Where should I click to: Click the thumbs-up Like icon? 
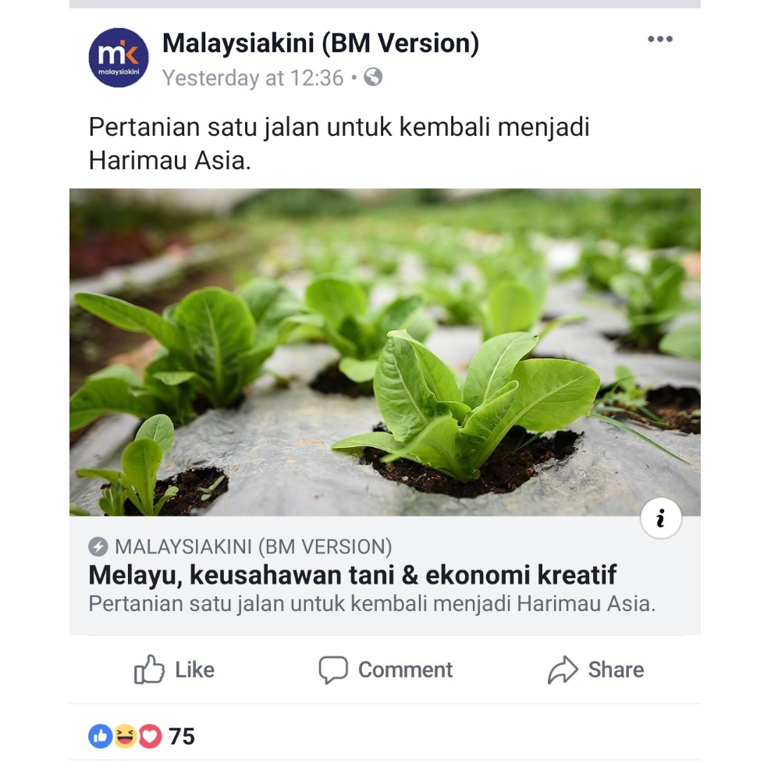[x=149, y=670]
